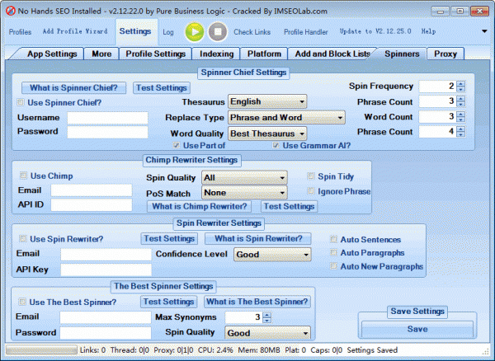Enable Spin Tidy checkbox
The image size is (495, 361).
point(311,176)
